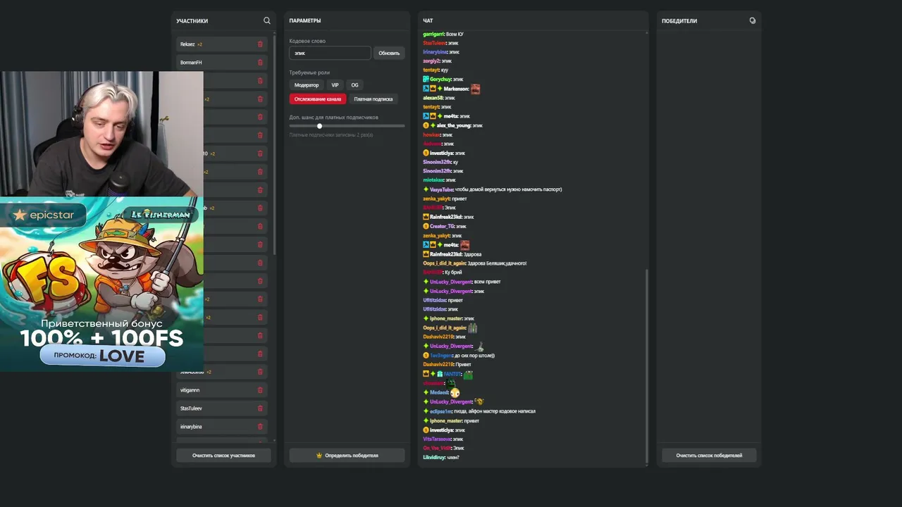Image resolution: width=902 pixels, height=507 pixels.
Task: Select participant BormanFH in the list
Action: (222, 63)
